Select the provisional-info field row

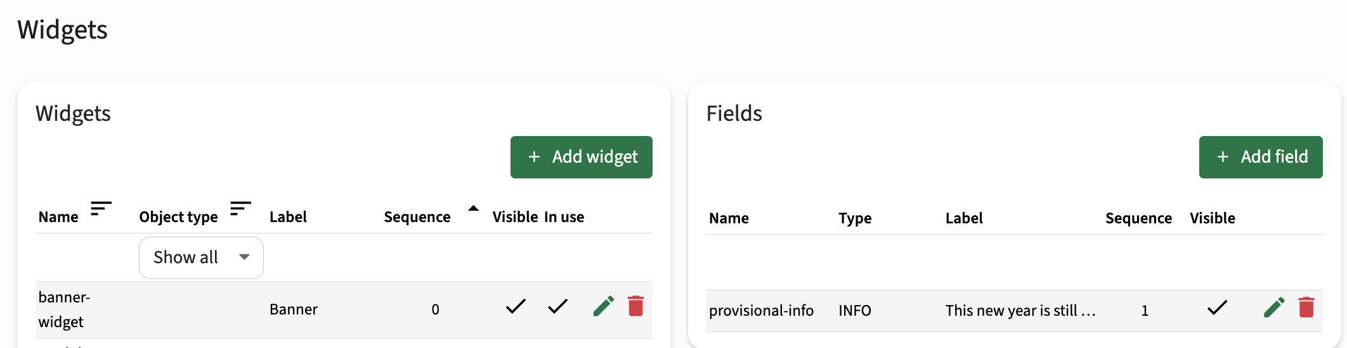pyautogui.click(x=1014, y=311)
